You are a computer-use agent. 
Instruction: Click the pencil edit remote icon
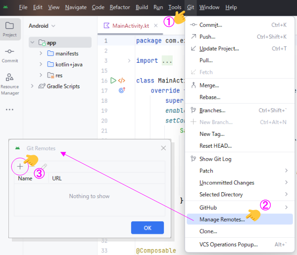point(44,167)
